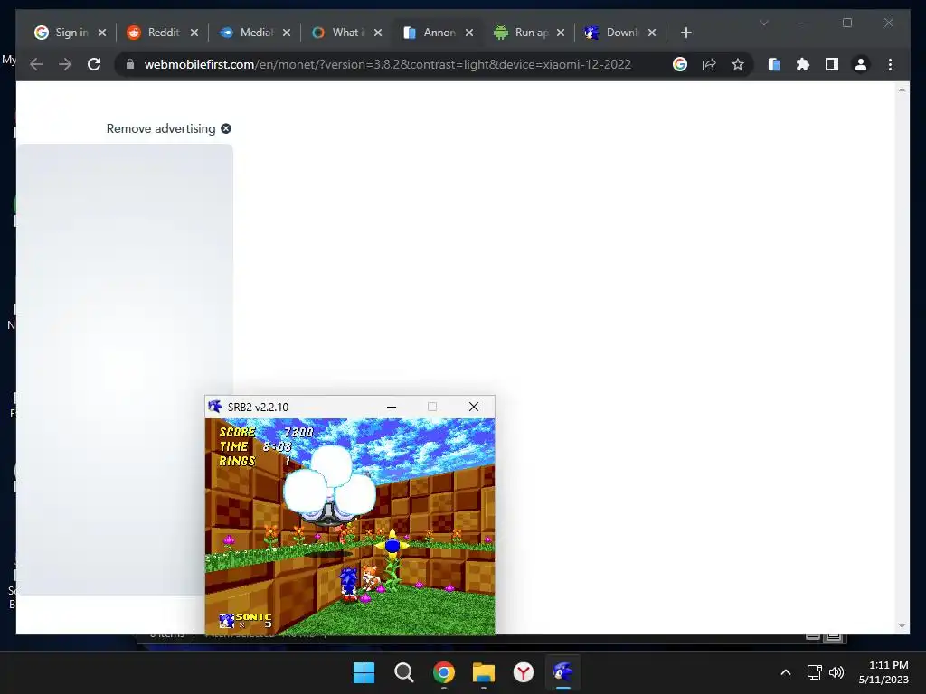Click the SRB2 v2.2.10 window title icon
Image resolution: width=926 pixels, height=694 pixels.
click(x=215, y=407)
